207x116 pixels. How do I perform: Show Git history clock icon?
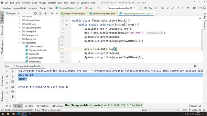click(x=183, y=8)
